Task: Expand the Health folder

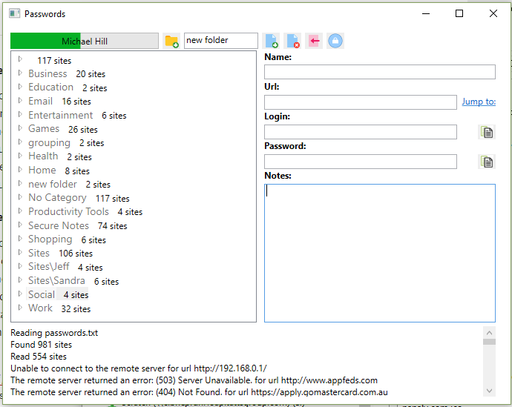Action: (20, 156)
